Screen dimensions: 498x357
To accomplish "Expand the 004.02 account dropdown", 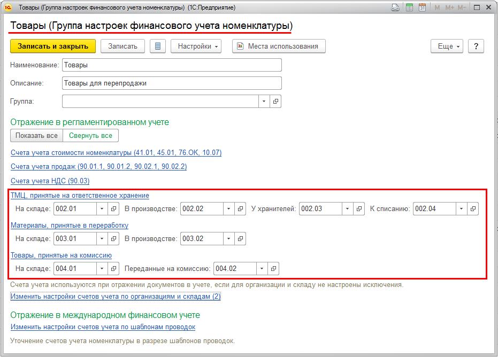I will click(x=262, y=268).
